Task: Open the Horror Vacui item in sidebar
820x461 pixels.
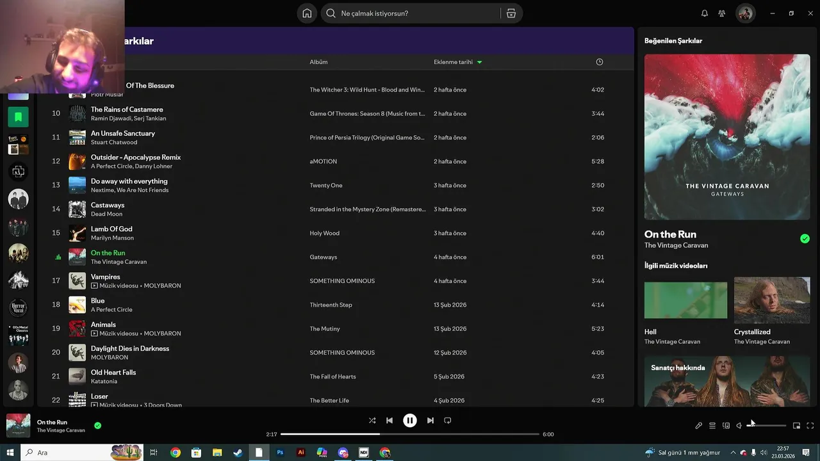Action: pyautogui.click(x=18, y=308)
